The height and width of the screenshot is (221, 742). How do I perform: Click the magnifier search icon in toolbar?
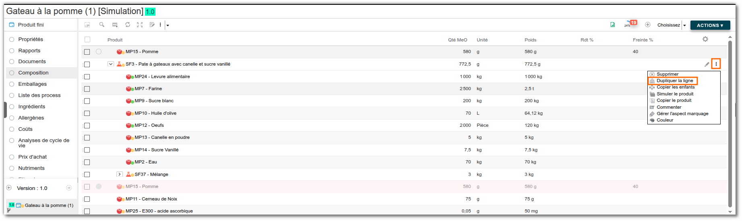coord(102,25)
